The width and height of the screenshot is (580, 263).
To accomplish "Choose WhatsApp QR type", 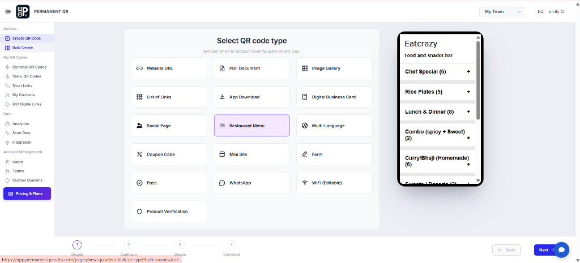I will tap(252, 183).
